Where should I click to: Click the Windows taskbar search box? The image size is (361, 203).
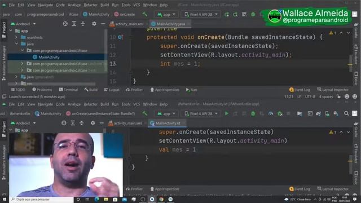click(41, 199)
